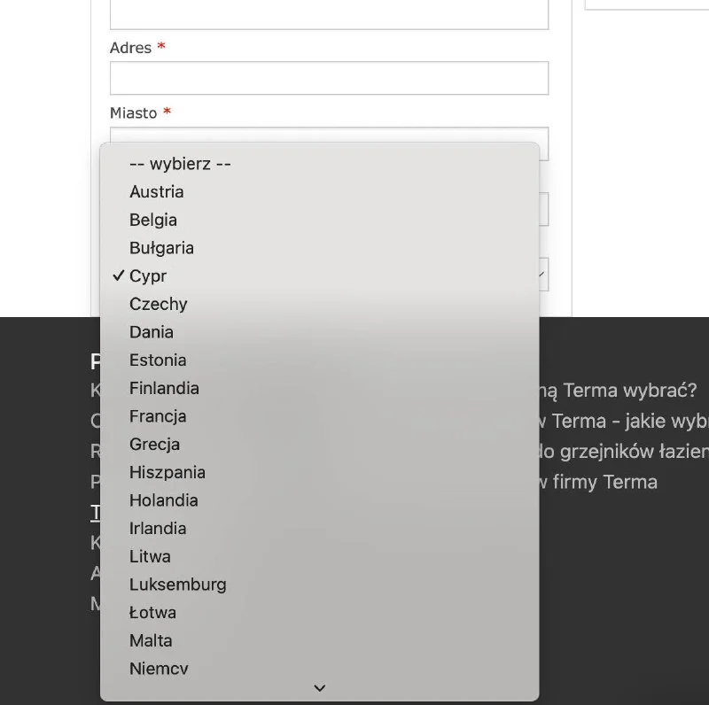
Task: Pick Grecja from the dropdown
Action: point(154,445)
